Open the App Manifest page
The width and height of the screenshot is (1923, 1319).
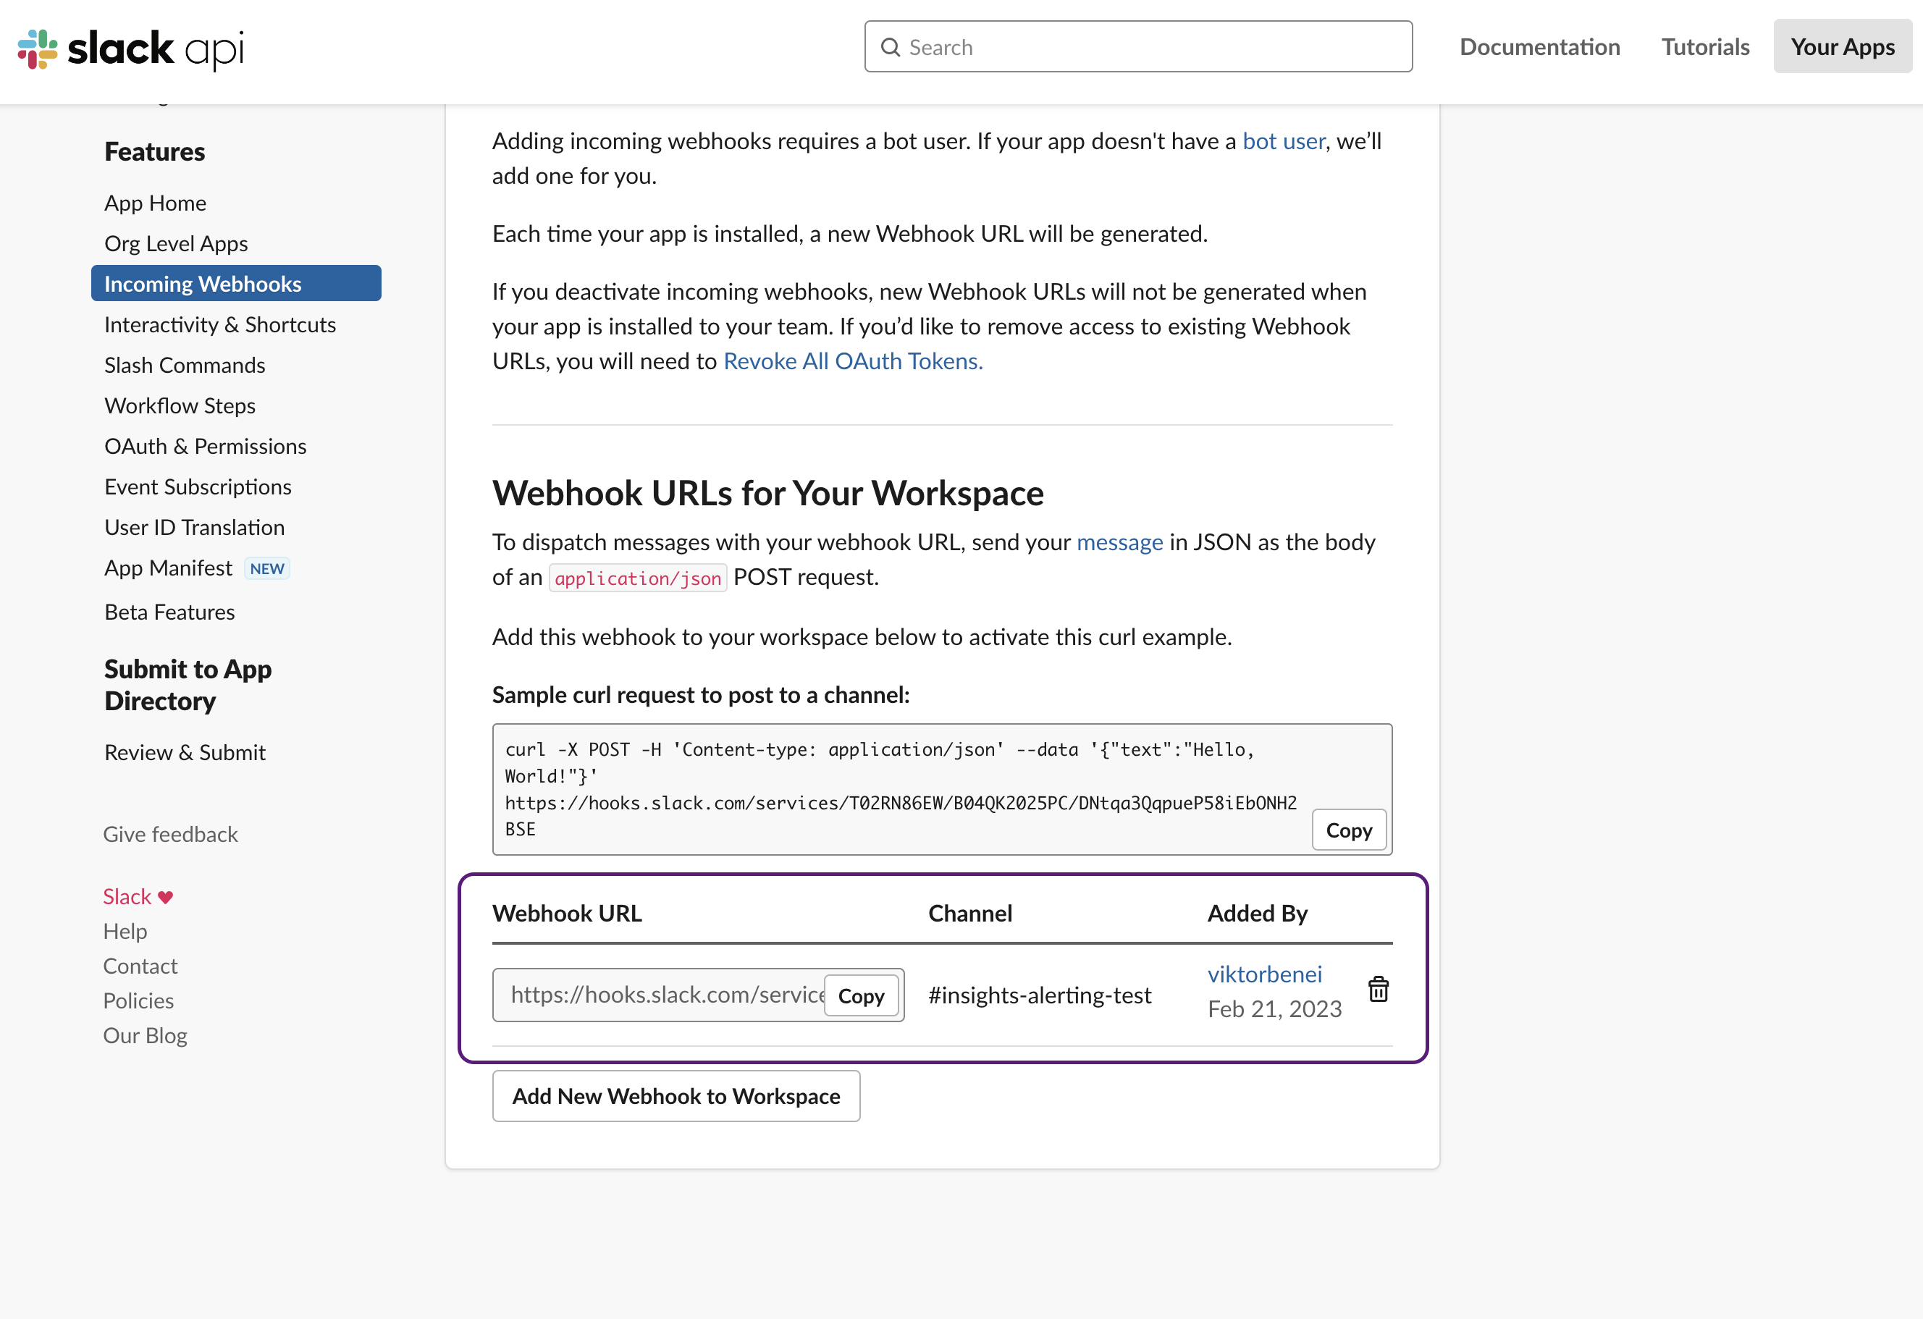click(x=168, y=568)
